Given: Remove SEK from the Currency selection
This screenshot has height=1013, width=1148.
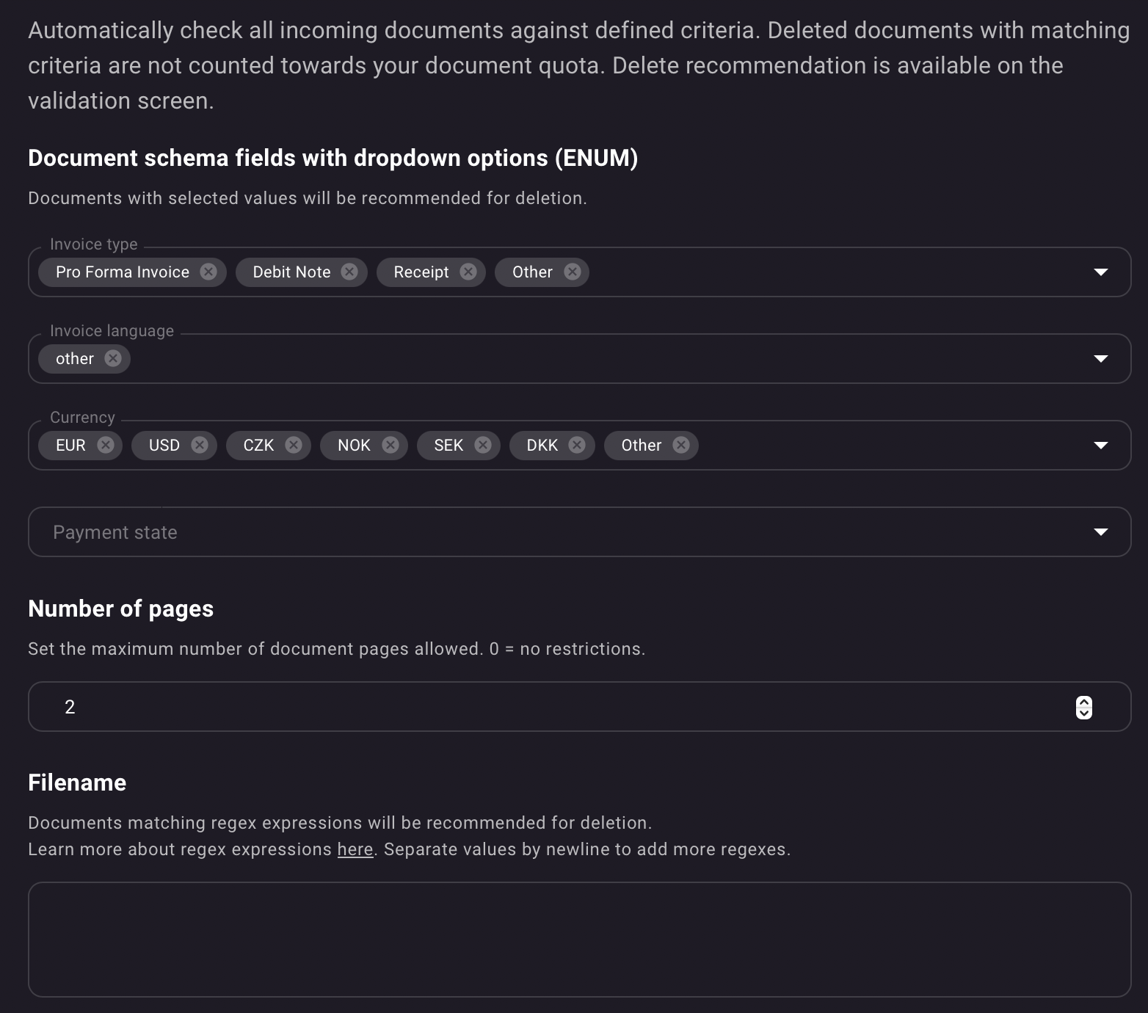Looking at the screenshot, I should tap(483, 445).
